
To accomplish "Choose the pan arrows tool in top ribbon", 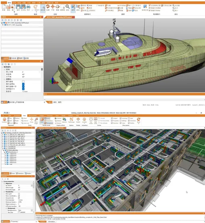I will point(52,6).
